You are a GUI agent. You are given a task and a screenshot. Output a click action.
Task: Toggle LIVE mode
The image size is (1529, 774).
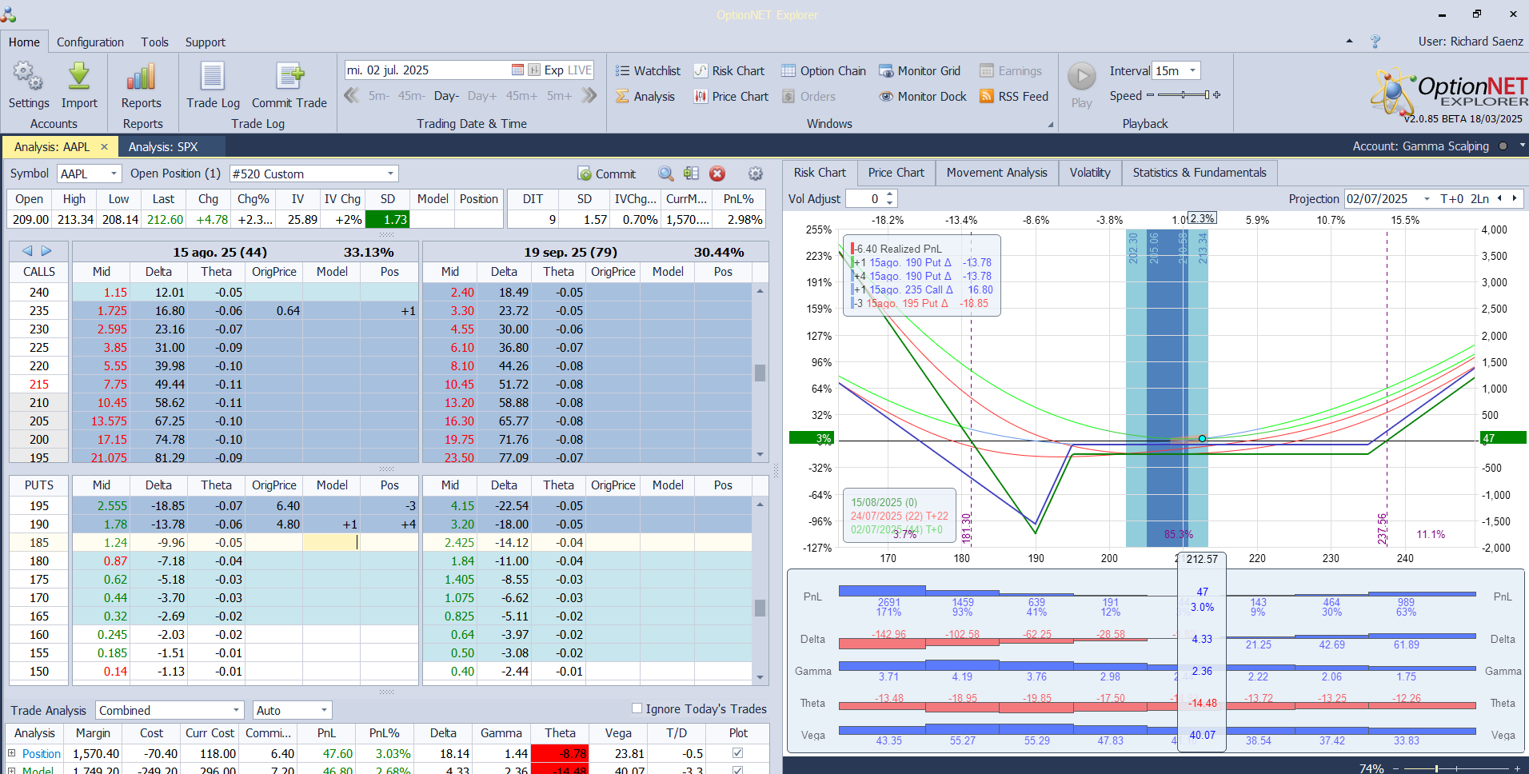(x=580, y=70)
